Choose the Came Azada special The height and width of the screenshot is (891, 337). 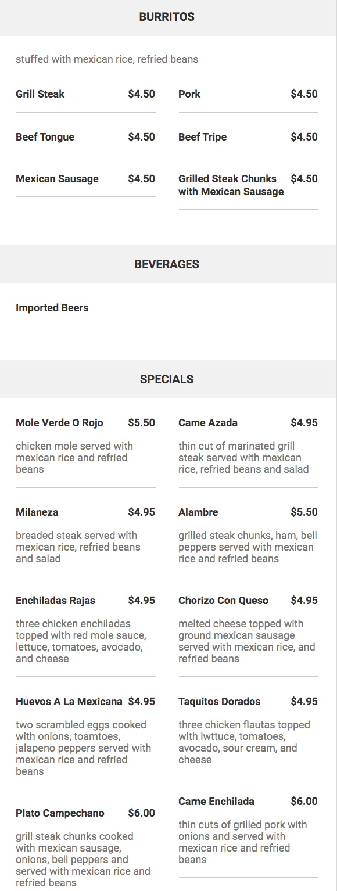coord(248,446)
